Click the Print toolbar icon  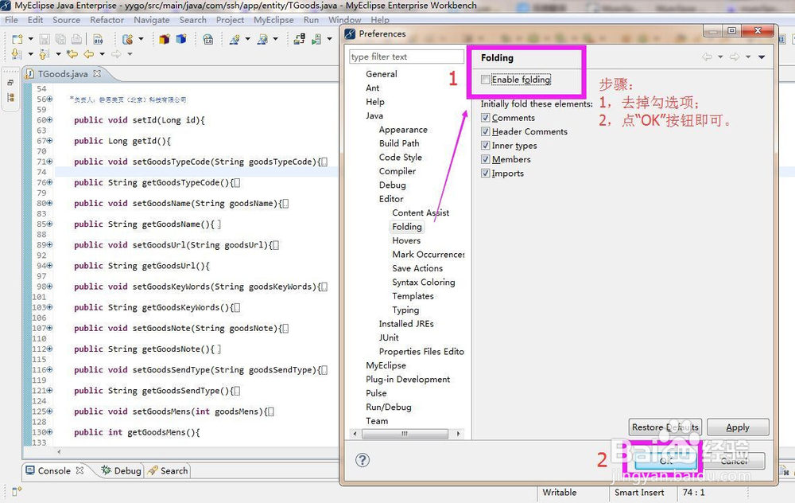76,39
